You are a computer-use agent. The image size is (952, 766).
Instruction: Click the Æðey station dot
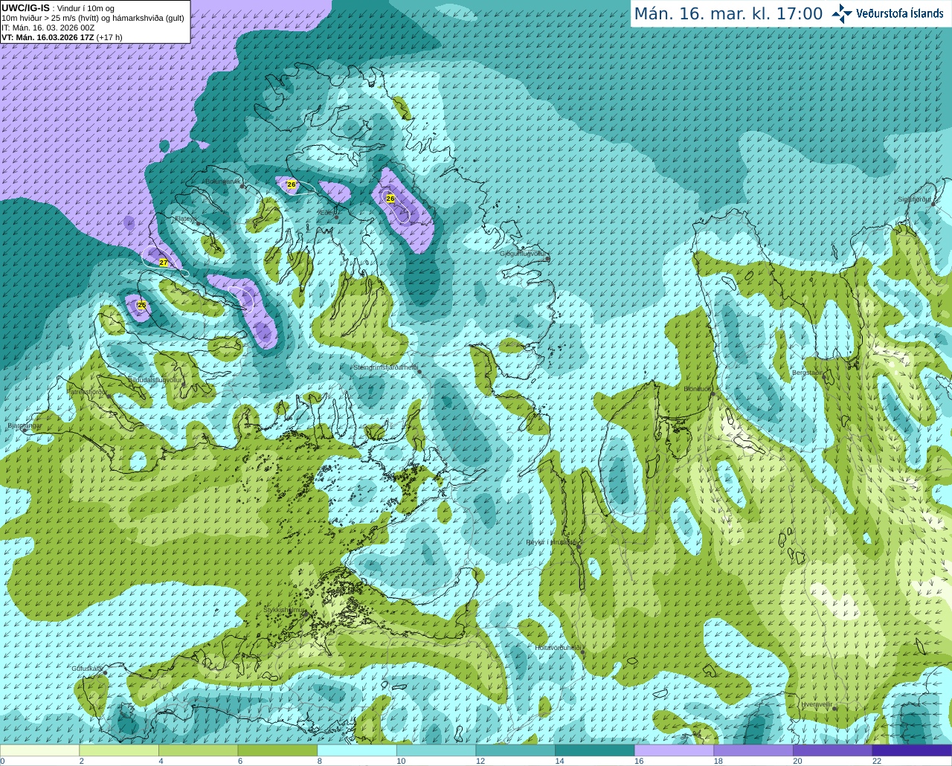pyautogui.click(x=337, y=217)
